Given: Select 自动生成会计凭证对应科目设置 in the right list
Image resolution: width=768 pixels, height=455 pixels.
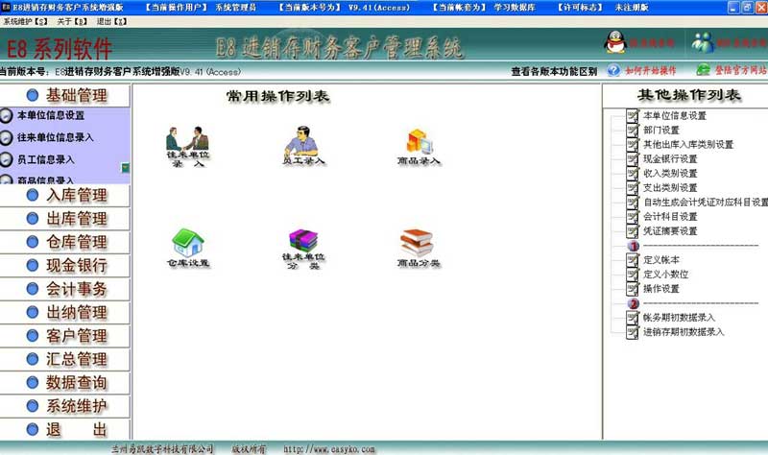Looking at the screenshot, I should pos(706,202).
